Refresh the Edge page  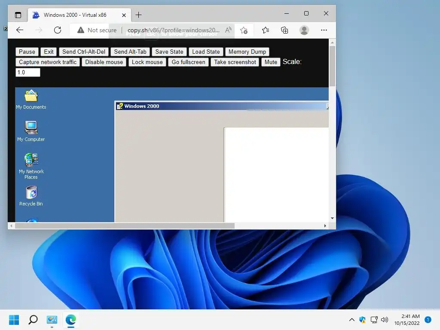tap(58, 30)
